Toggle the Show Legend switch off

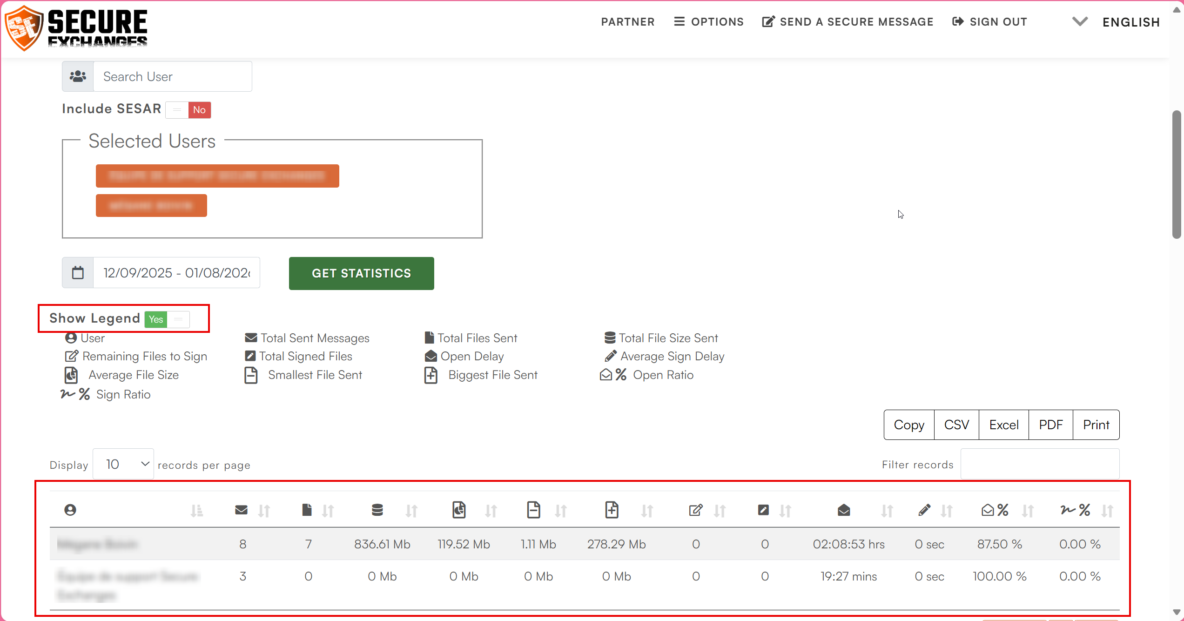coord(167,319)
